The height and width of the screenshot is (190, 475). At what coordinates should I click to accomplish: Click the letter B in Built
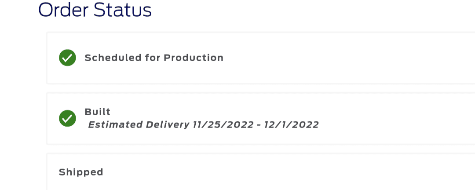click(x=88, y=112)
